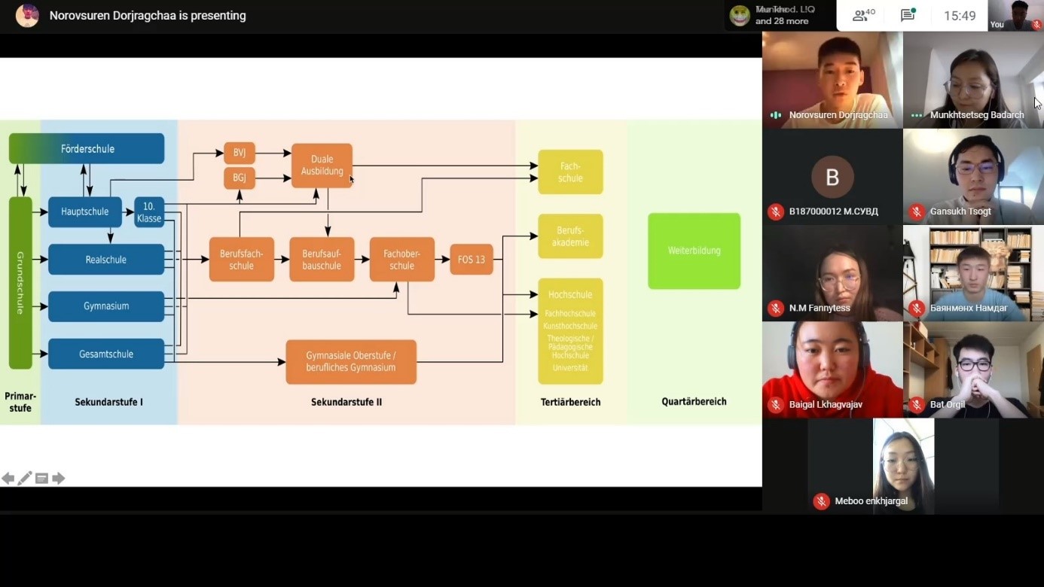Select Meboo enkhjargal video tile
Image resolution: width=1044 pixels, height=587 pixels.
click(x=903, y=466)
